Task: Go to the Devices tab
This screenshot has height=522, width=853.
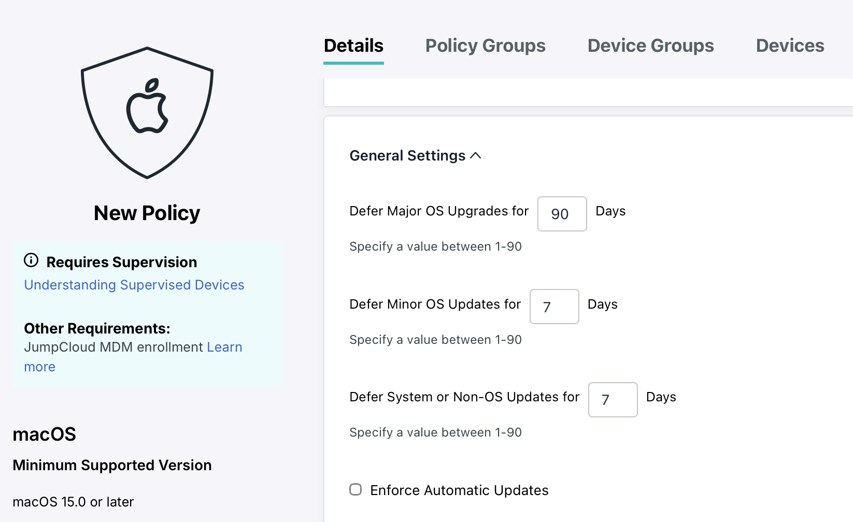Action: [x=790, y=46]
